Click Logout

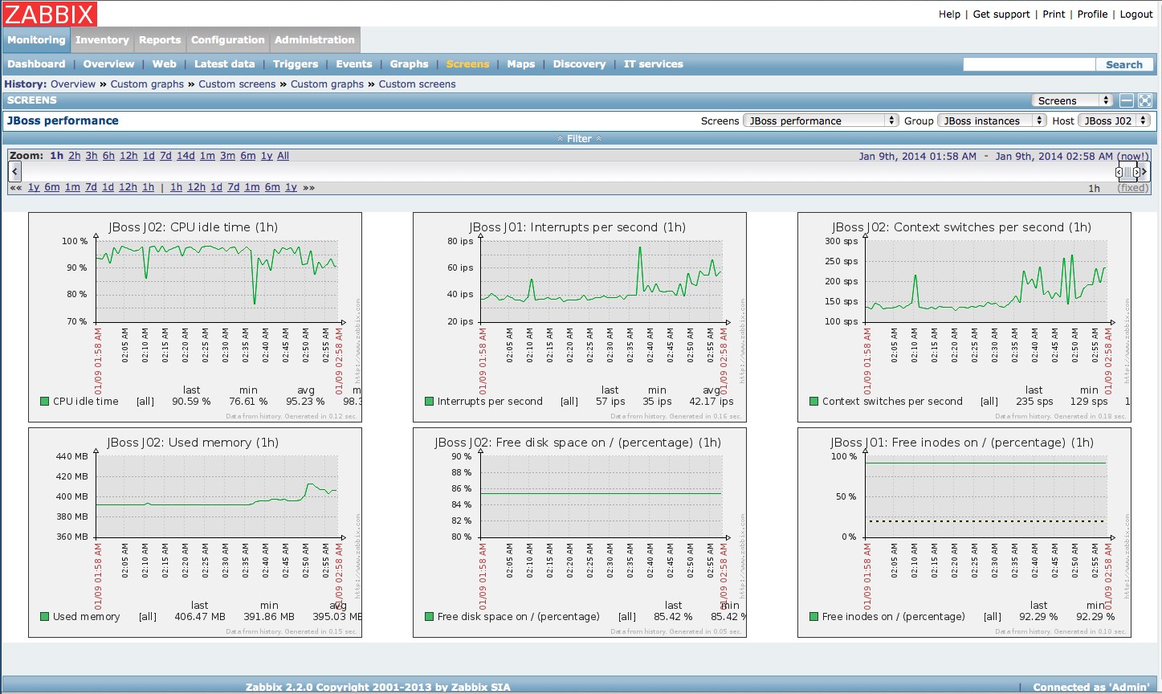tap(1136, 14)
